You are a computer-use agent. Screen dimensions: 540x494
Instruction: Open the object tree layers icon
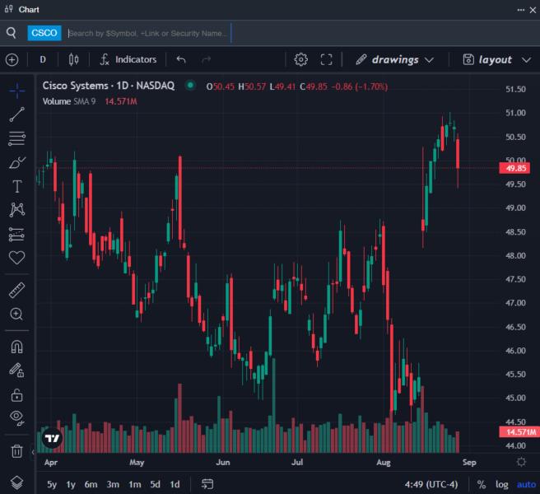16,482
